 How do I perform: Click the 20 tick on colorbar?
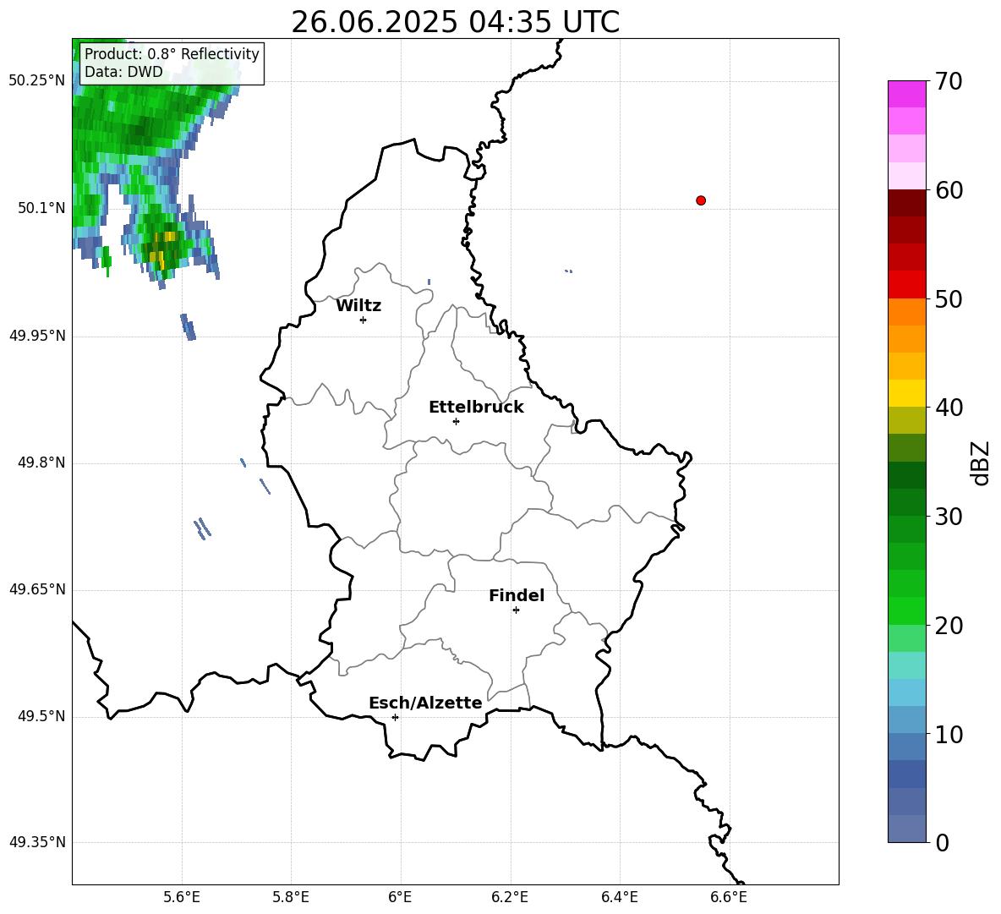pyautogui.click(x=948, y=626)
